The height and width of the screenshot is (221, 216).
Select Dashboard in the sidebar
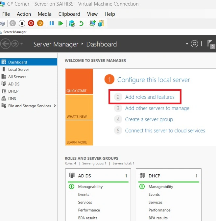click(x=29, y=62)
